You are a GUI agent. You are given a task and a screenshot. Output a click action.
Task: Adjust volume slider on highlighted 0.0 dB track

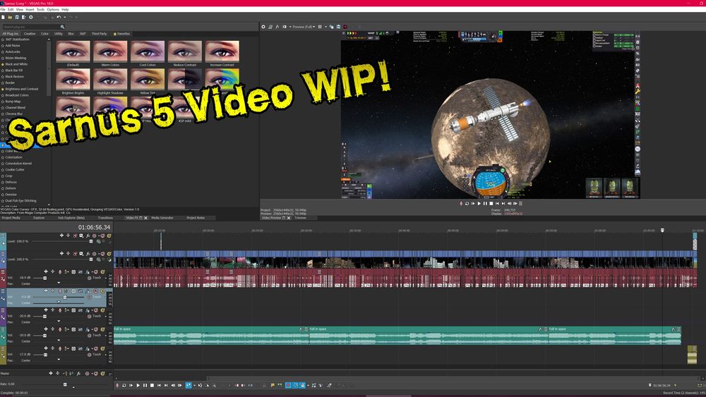tap(64, 297)
